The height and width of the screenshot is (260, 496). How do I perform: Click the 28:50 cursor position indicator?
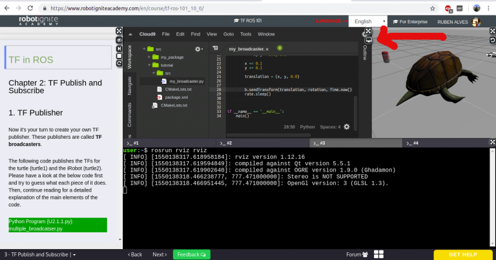[x=289, y=126]
